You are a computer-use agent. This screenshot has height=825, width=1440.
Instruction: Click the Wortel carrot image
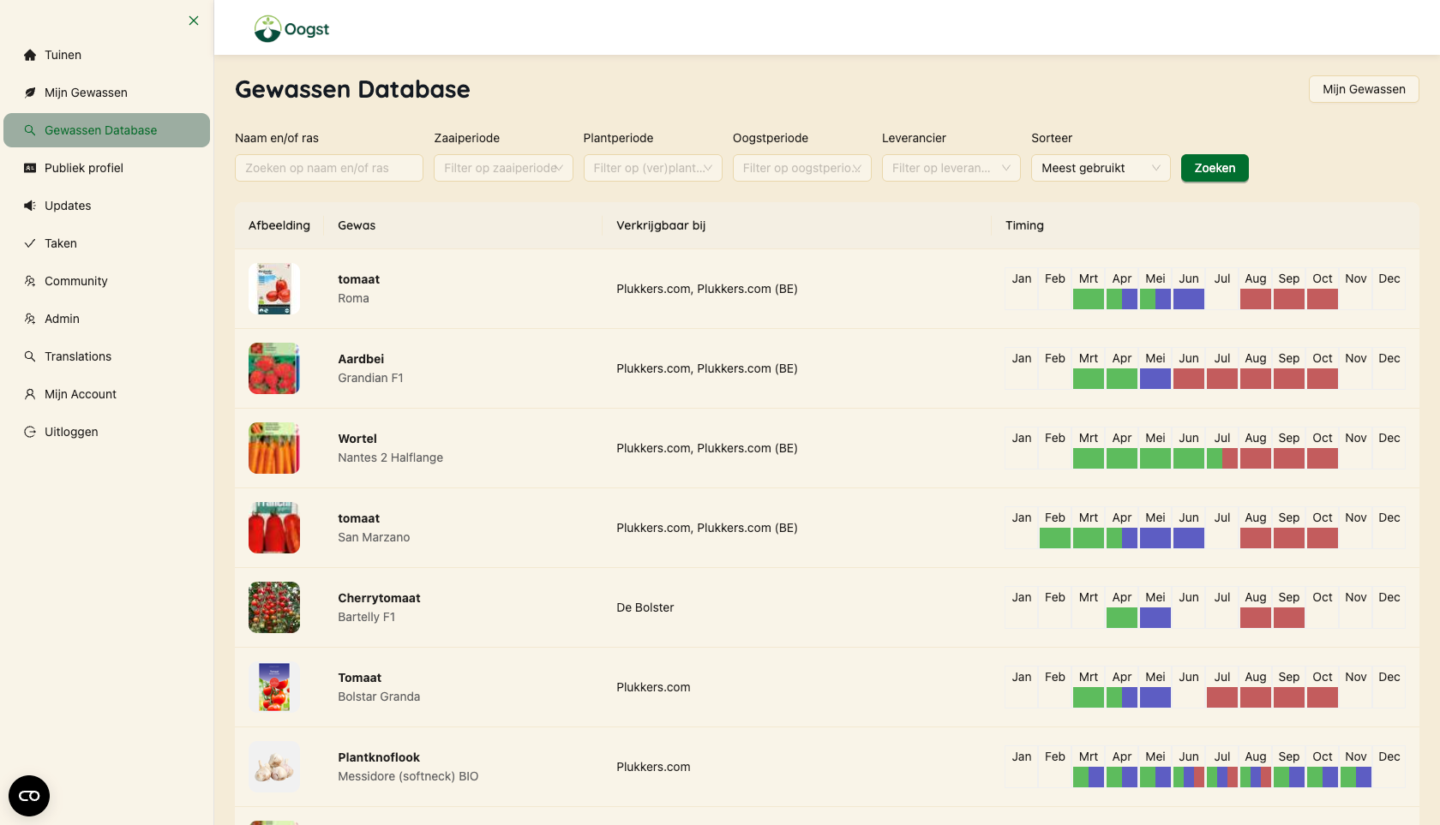point(274,448)
